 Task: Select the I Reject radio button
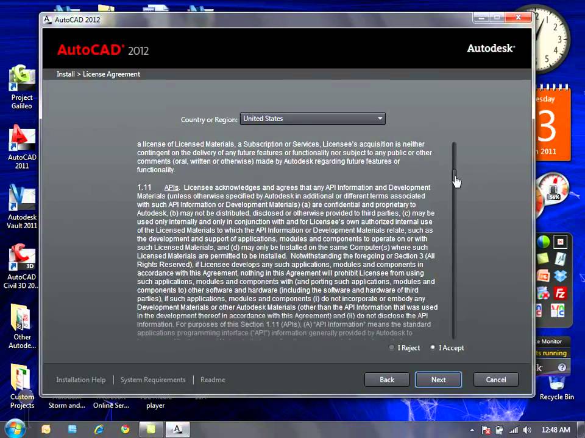pos(391,347)
